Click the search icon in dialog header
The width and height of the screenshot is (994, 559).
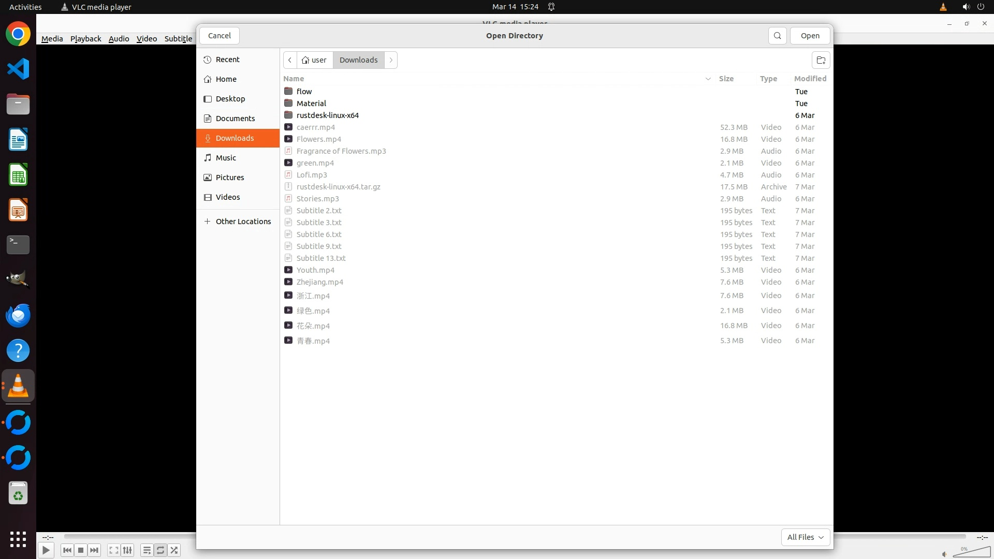coord(777,36)
